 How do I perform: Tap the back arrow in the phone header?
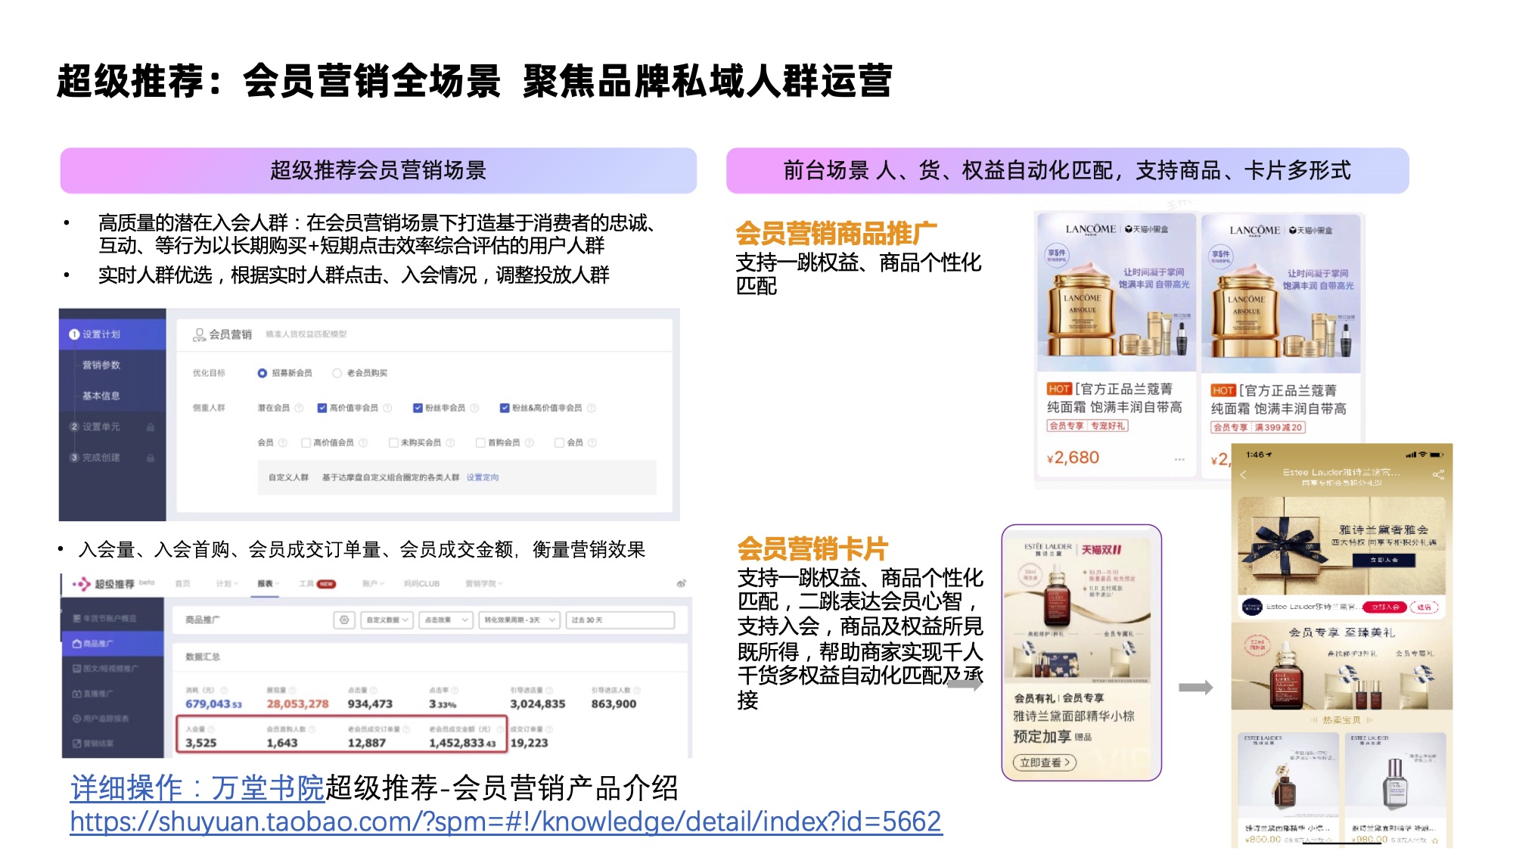pyautogui.click(x=1243, y=475)
